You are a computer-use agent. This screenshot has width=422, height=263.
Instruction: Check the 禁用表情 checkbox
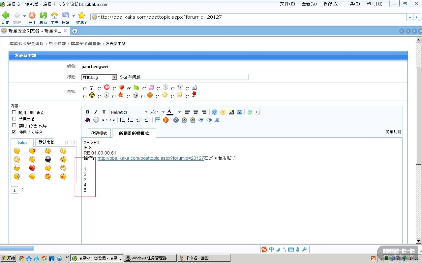pos(14,119)
